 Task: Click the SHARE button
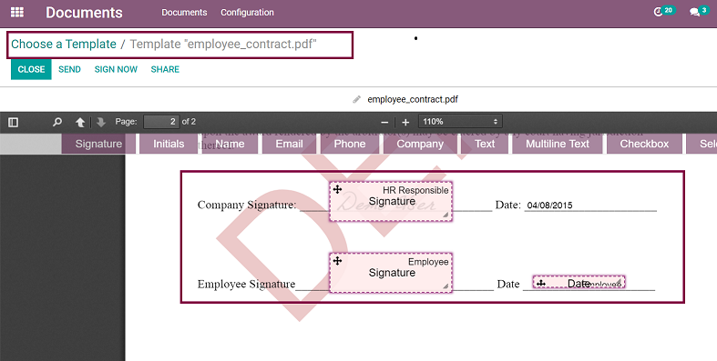165,69
